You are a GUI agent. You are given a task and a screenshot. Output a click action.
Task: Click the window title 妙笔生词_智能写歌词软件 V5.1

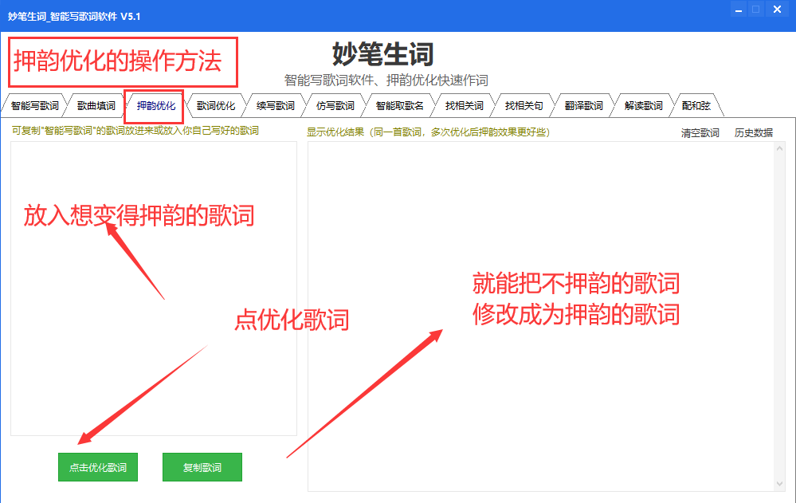[74, 16]
